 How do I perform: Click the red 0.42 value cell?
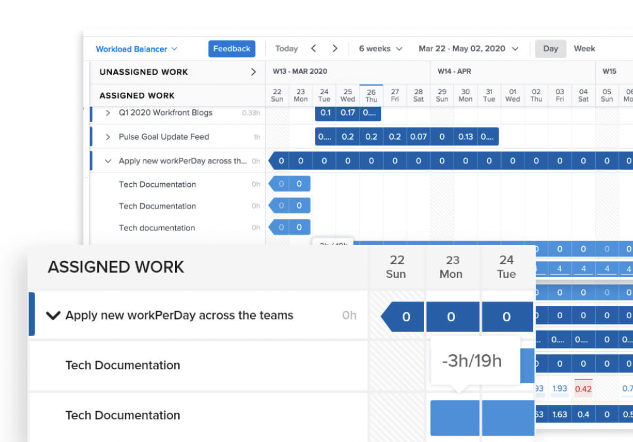[x=583, y=389]
